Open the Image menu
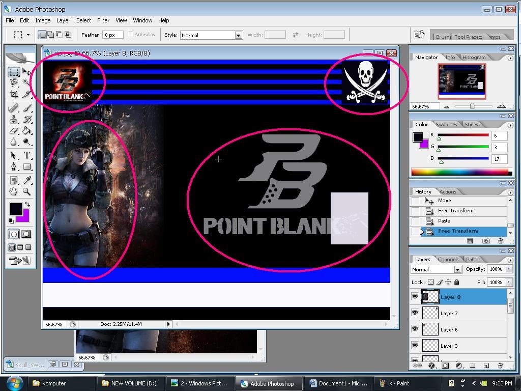 point(43,20)
